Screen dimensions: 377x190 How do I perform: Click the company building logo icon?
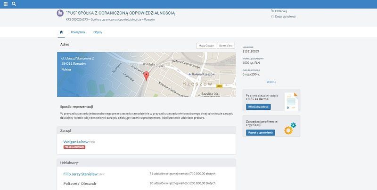point(60,14)
